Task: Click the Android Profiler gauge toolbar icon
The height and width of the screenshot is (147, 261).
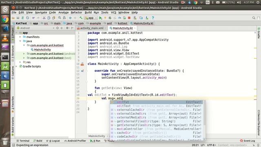Action: click(x=119, y=18)
